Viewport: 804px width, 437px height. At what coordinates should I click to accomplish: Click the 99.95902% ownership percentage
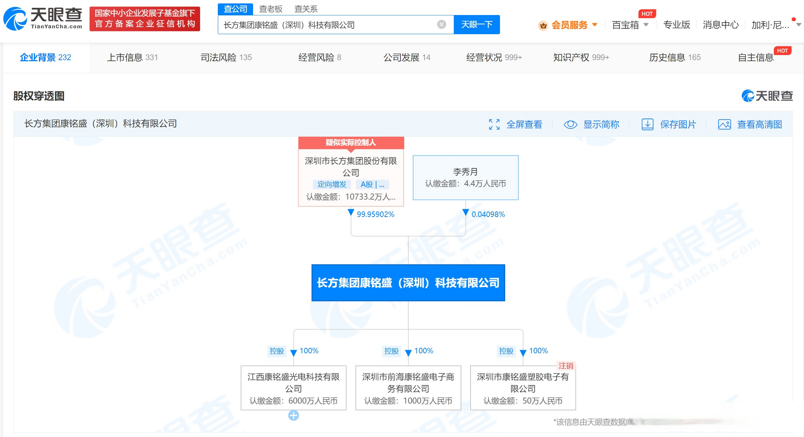pos(376,214)
